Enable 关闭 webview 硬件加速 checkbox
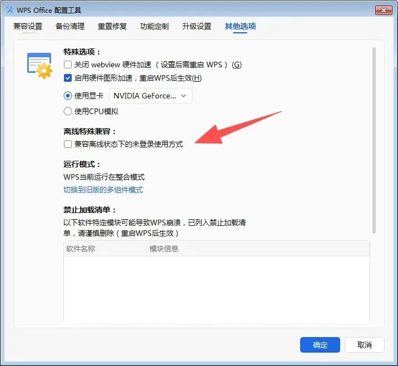The width and height of the screenshot is (398, 366). pos(68,65)
